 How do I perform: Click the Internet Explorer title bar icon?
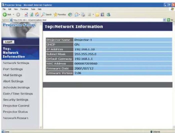pyautogui.click(x=3, y=5)
